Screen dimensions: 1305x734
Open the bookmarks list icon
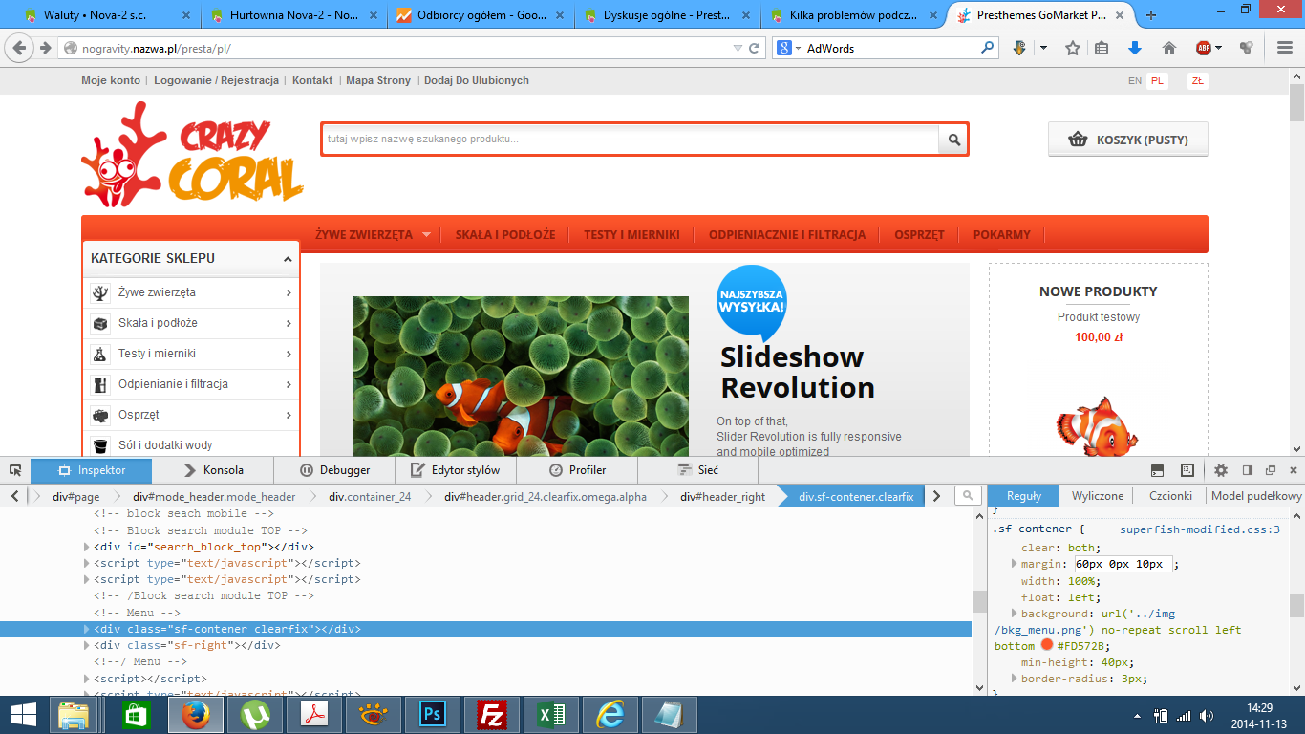[x=1102, y=48]
